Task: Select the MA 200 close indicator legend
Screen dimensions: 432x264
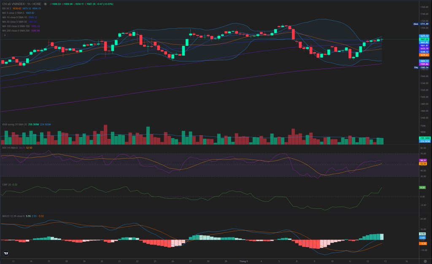Action: (x=21, y=30)
